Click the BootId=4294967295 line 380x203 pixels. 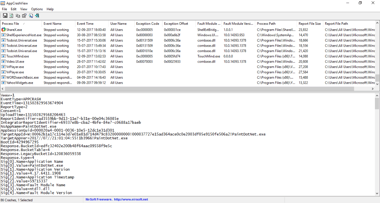tap(20, 142)
